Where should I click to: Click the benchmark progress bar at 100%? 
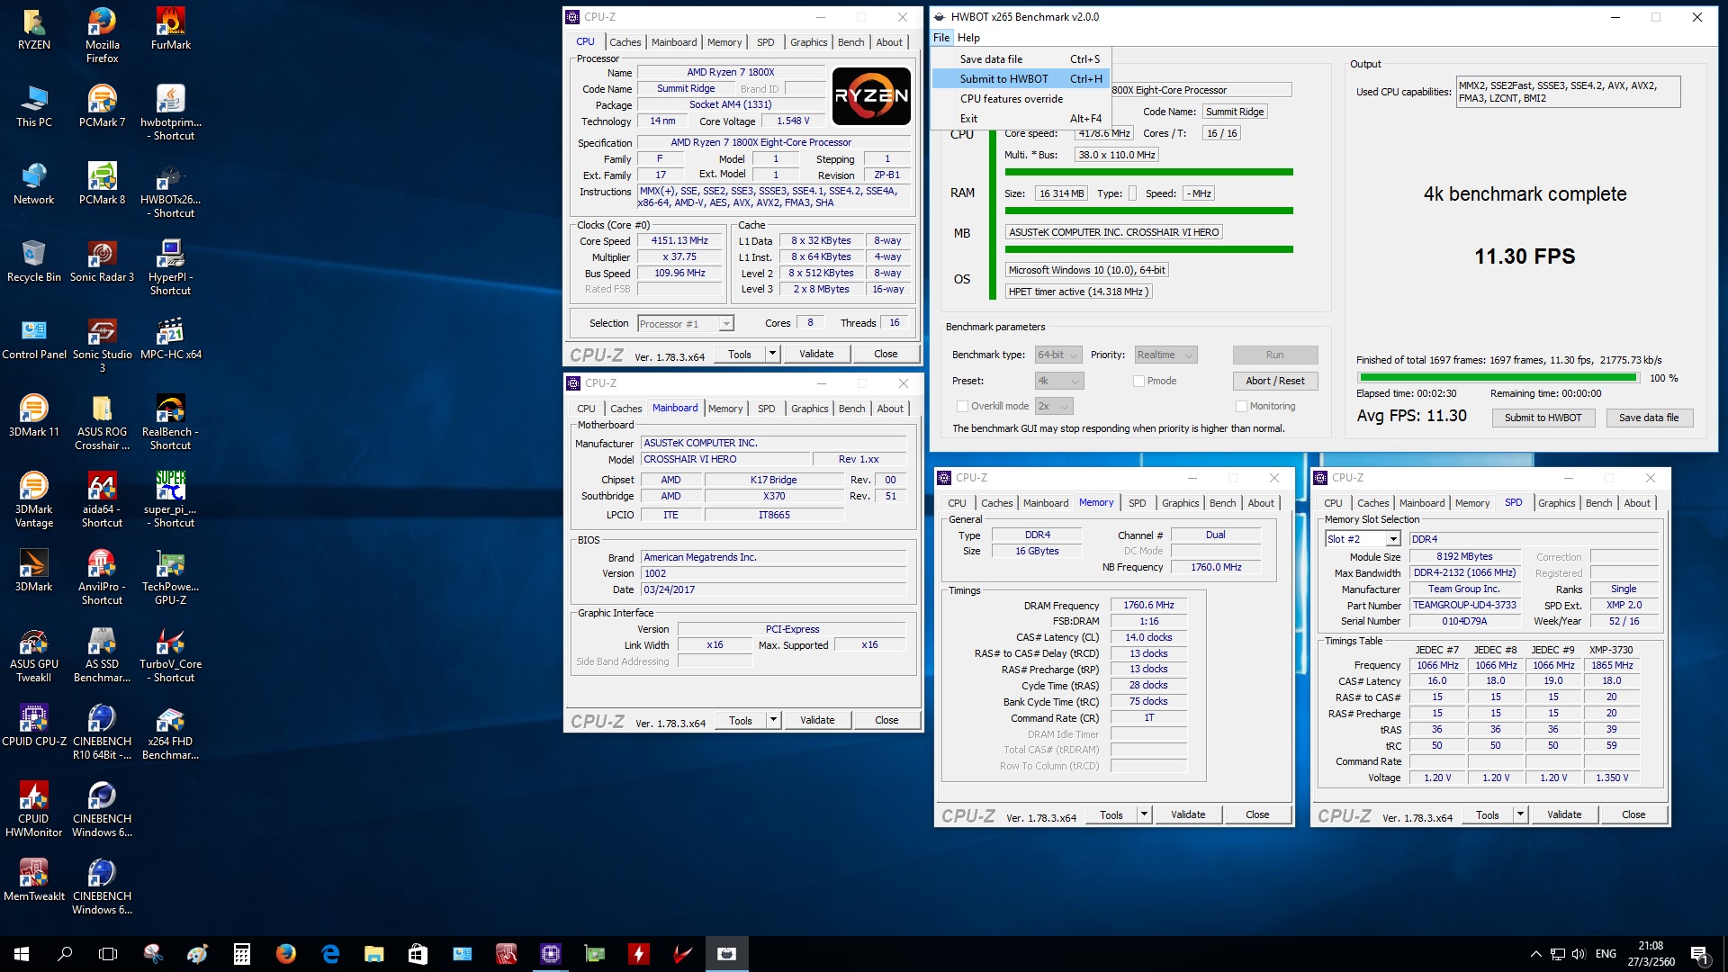pos(1498,379)
